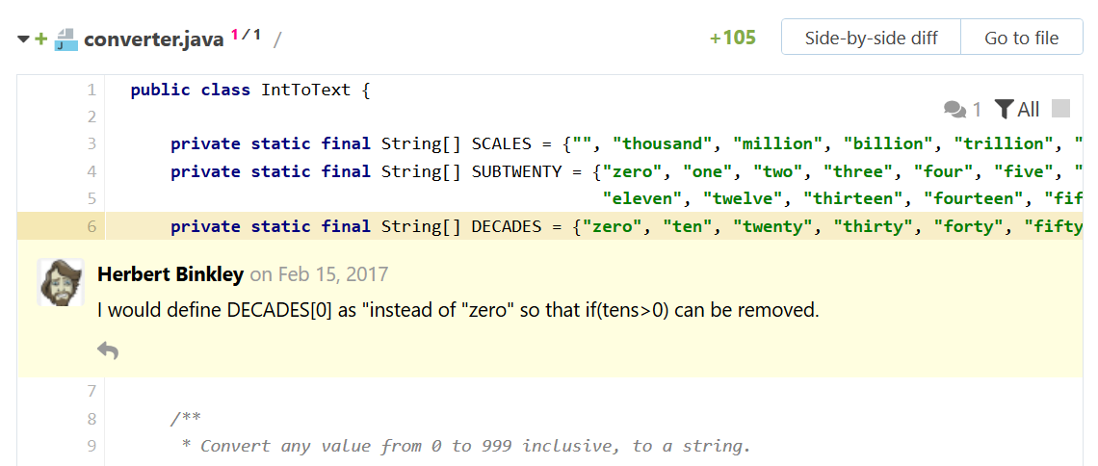Screen dimensions: 1098x466
Task: Click the +105 added lines count
Action: [732, 39]
